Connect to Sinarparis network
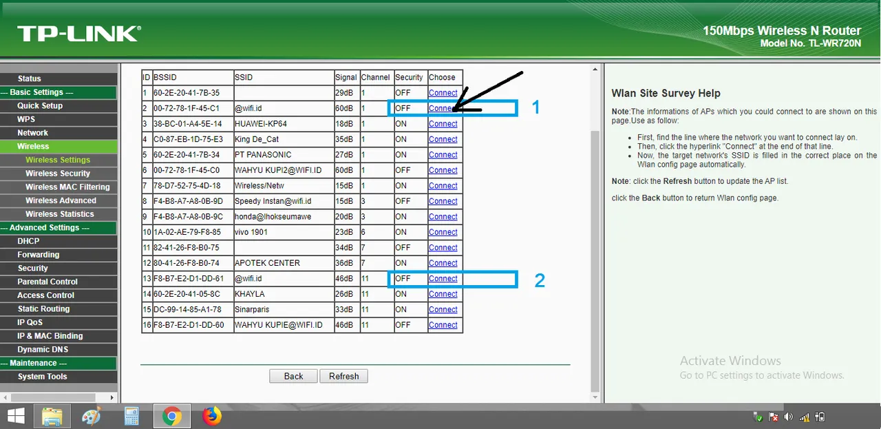 (443, 310)
